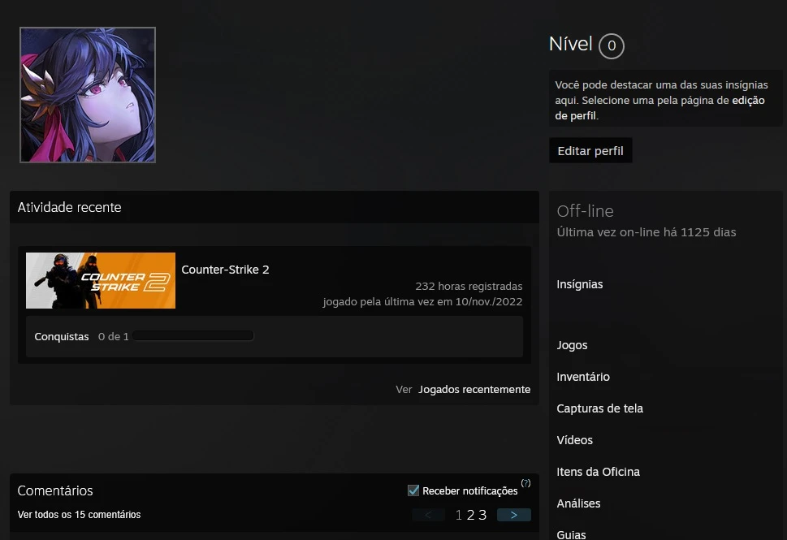Open the Editar perfil button

click(590, 151)
